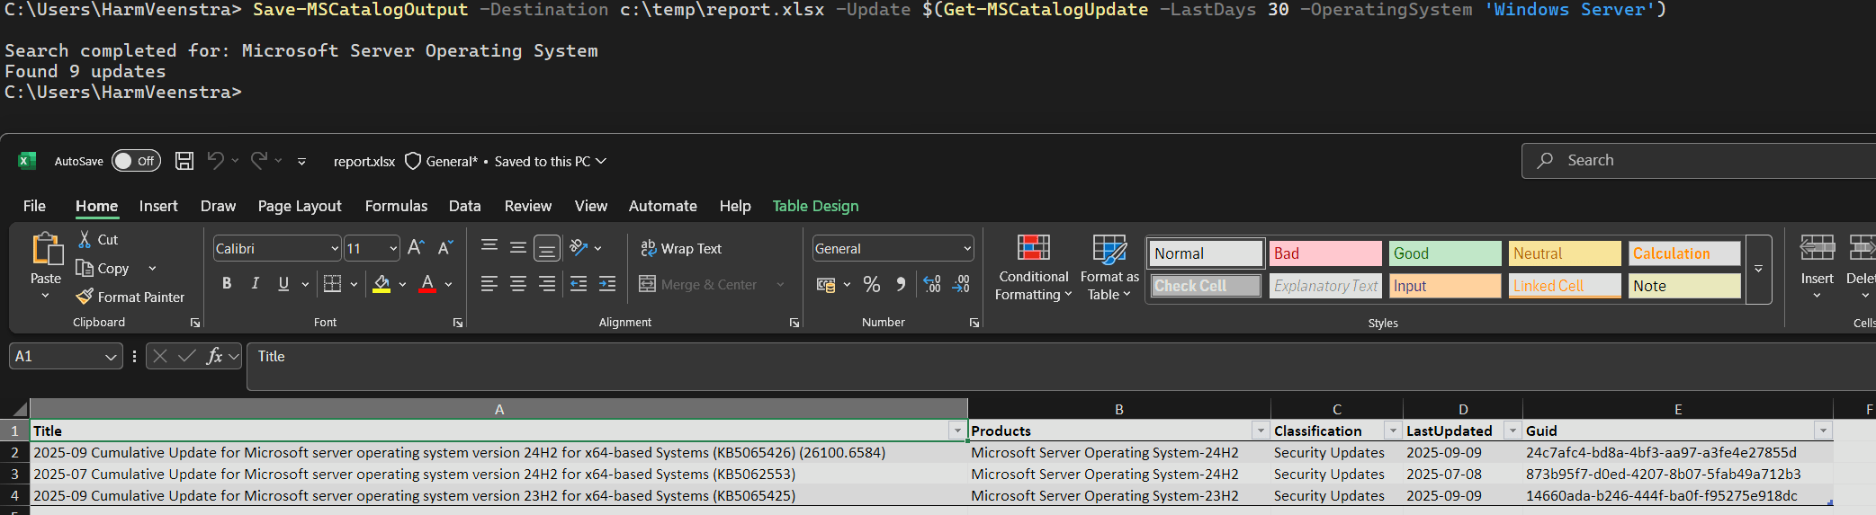Click the Paste clipboard icon
This screenshot has width=1876, height=515.
pos(46,249)
